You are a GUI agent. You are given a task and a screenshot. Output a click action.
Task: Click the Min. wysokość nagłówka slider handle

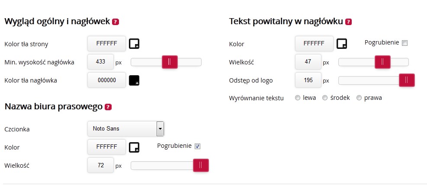coord(170,62)
